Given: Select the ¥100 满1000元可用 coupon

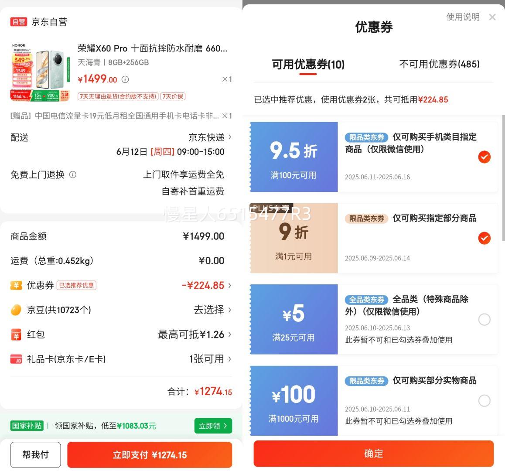Looking at the screenshot, I should tap(484, 400).
